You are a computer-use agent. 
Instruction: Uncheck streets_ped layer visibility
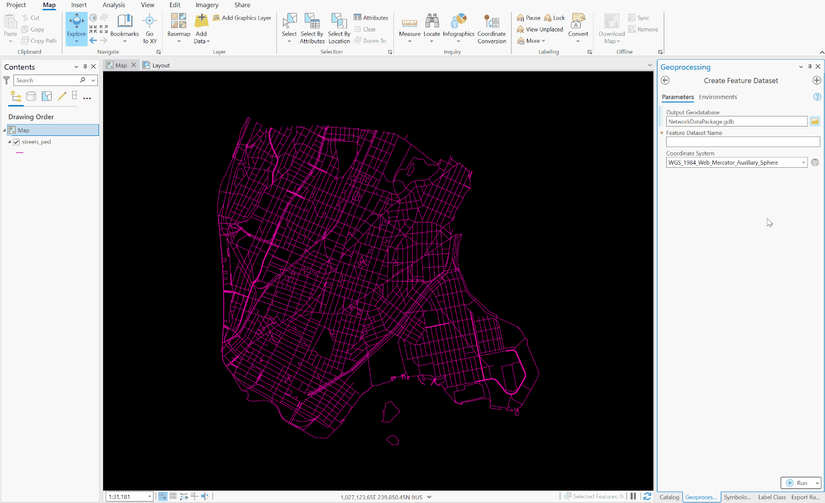(17, 142)
